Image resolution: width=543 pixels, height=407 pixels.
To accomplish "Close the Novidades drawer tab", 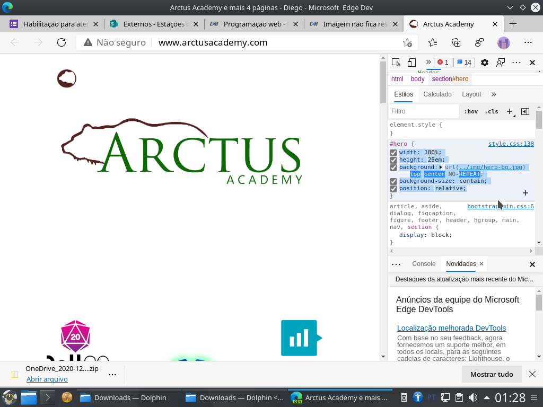I will pyautogui.click(x=481, y=264).
